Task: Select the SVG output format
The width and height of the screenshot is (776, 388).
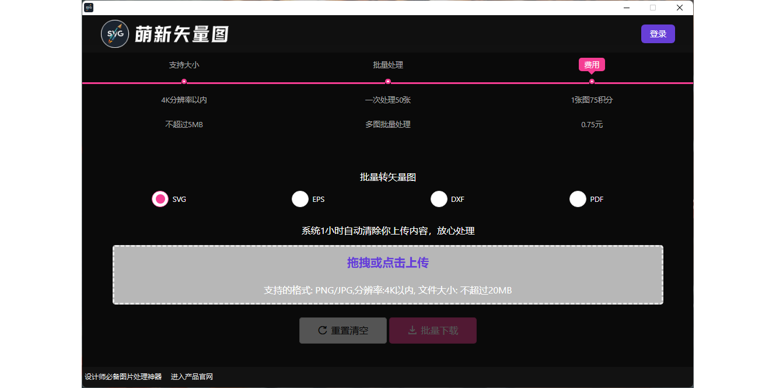Action: tap(160, 198)
